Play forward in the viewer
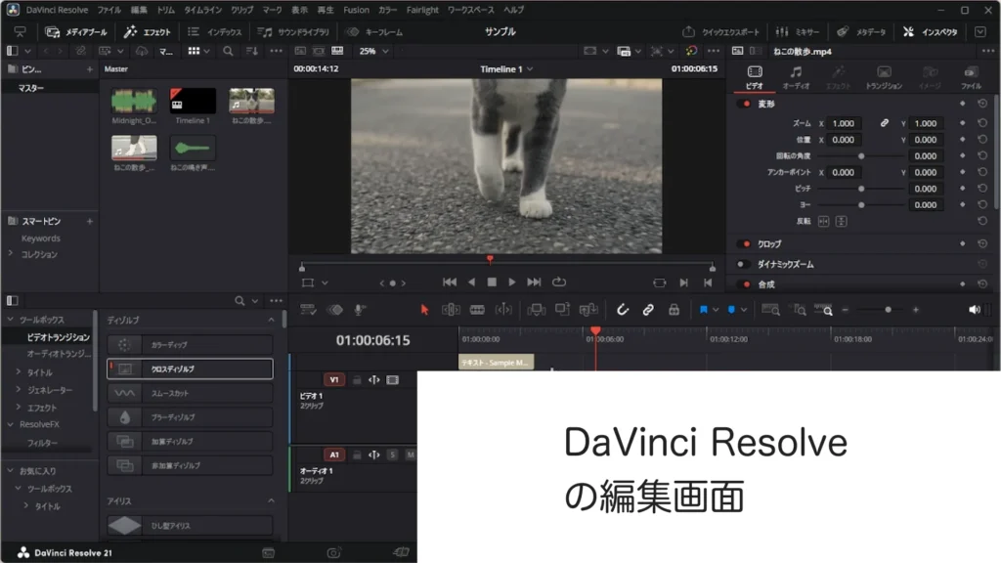1001x563 pixels. [x=512, y=282]
